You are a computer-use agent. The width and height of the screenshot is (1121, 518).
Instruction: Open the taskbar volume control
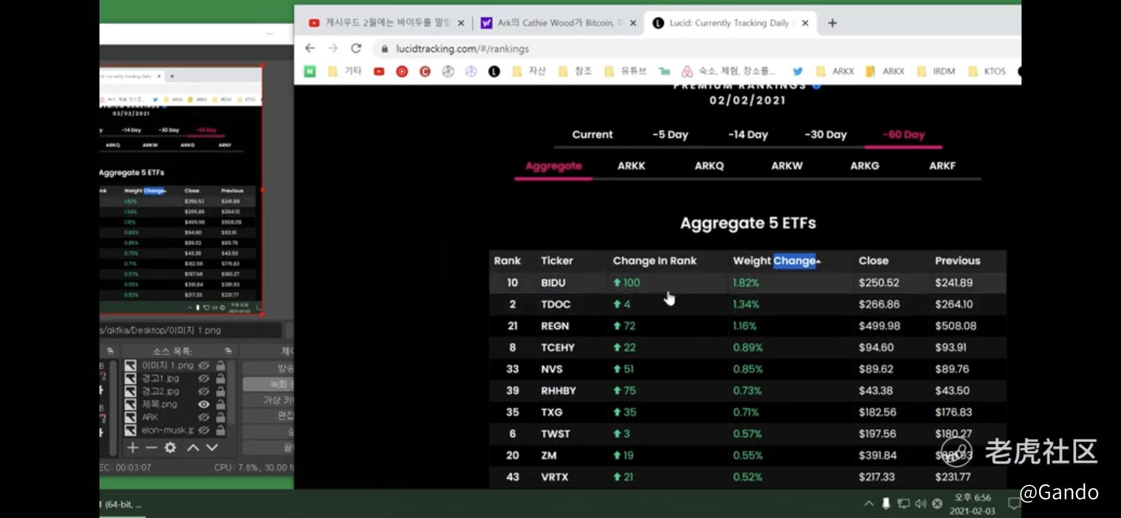point(920,503)
